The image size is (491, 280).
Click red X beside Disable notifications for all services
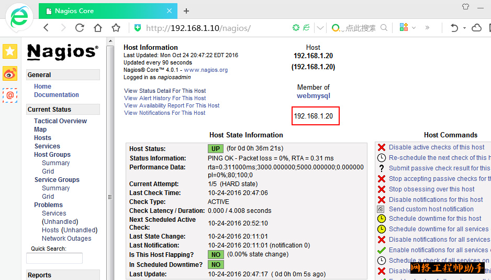[x=382, y=240]
